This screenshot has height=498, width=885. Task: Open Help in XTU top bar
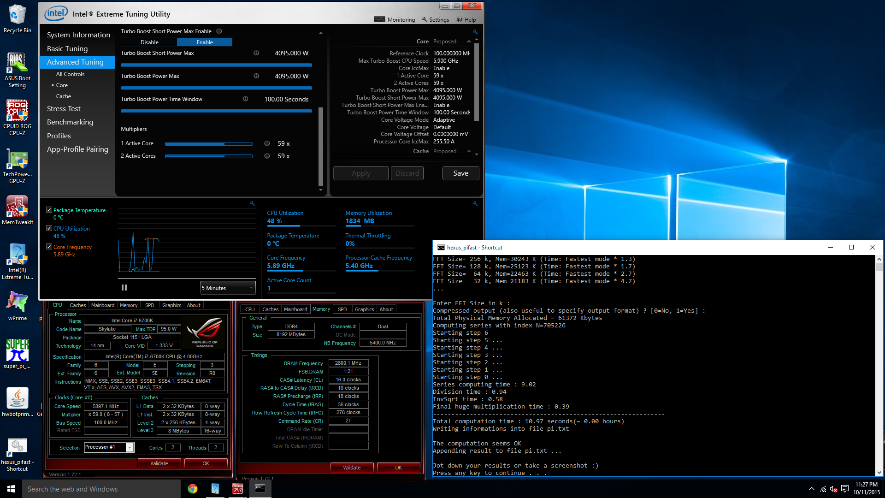pos(466,20)
